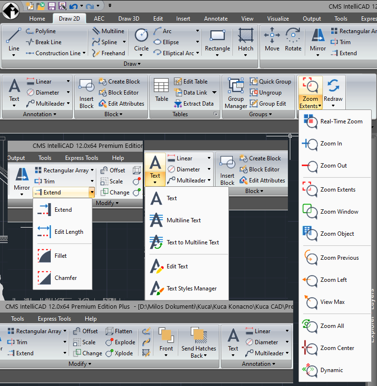
Task: Choose the Break Line tool
Action: [44, 42]
